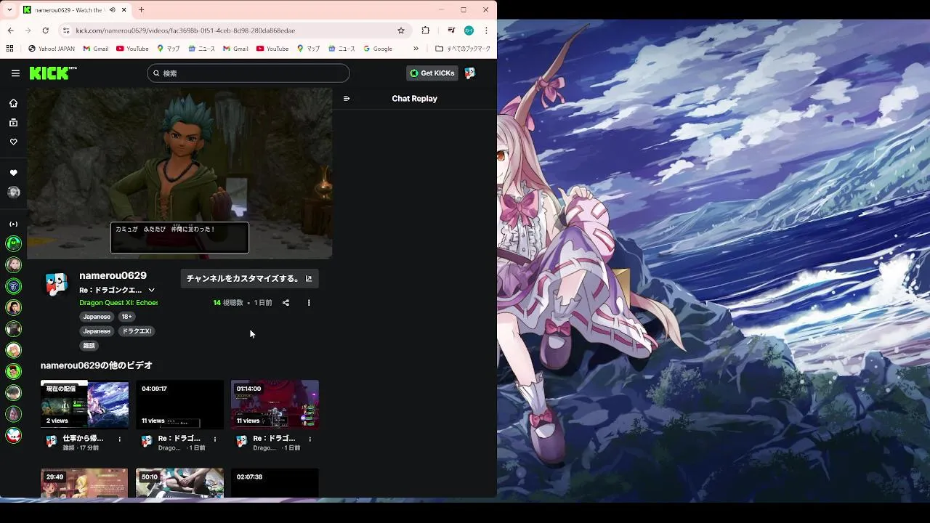Click Get KICKs button
Screen dimensions: 930x523
pyautogui.click(x=432, y=73)
